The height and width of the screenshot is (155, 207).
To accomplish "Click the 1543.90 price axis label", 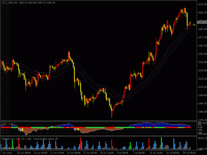I will pos(202,62).
